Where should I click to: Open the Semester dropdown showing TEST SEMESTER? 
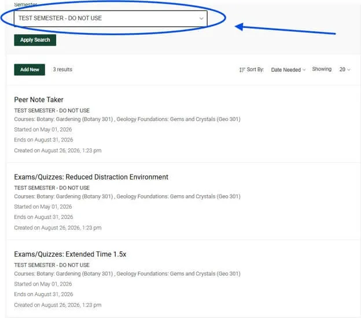(110, 19)
